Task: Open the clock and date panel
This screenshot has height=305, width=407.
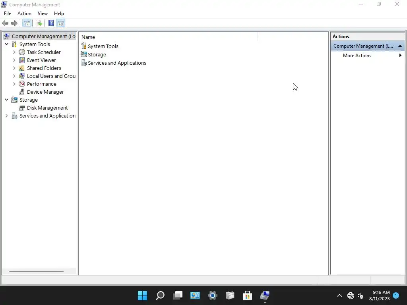Action: 379,295
